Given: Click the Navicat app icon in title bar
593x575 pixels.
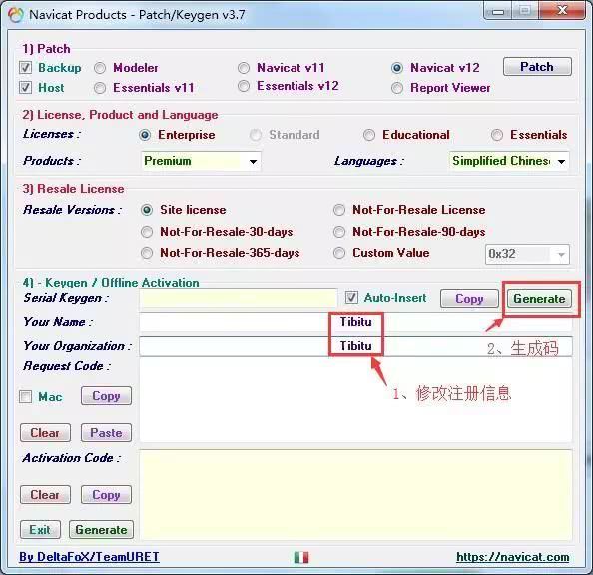Looking at the screenshot, I should [16, 15].
